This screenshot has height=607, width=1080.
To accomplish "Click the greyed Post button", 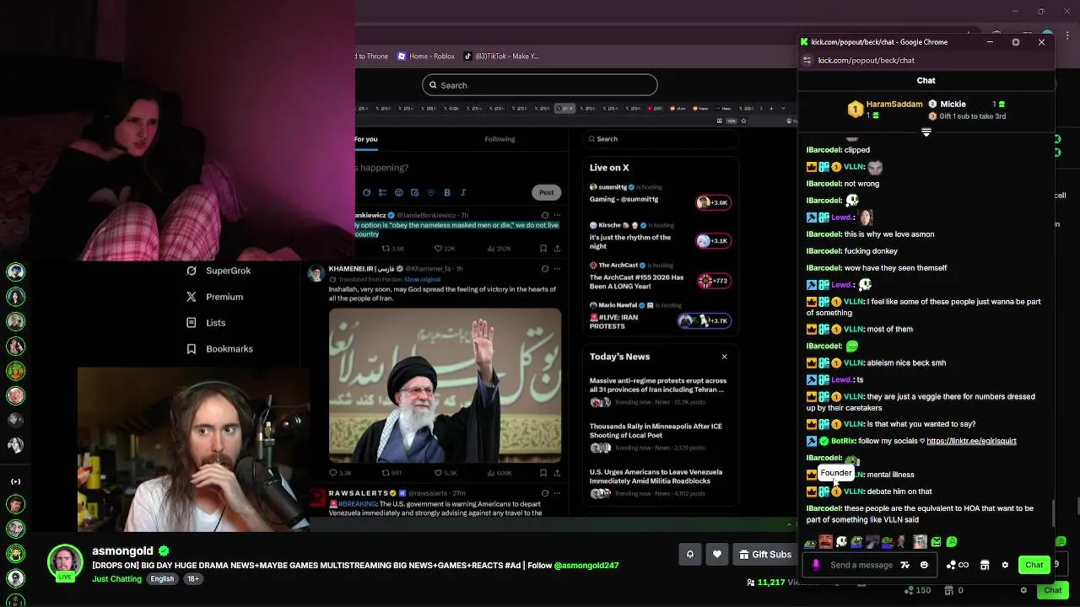I will [x=547, y=192].
